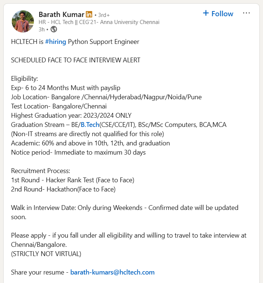Click the Barath Kumar name link
Viewport: 263px width, 283px height.
(61, 14)
